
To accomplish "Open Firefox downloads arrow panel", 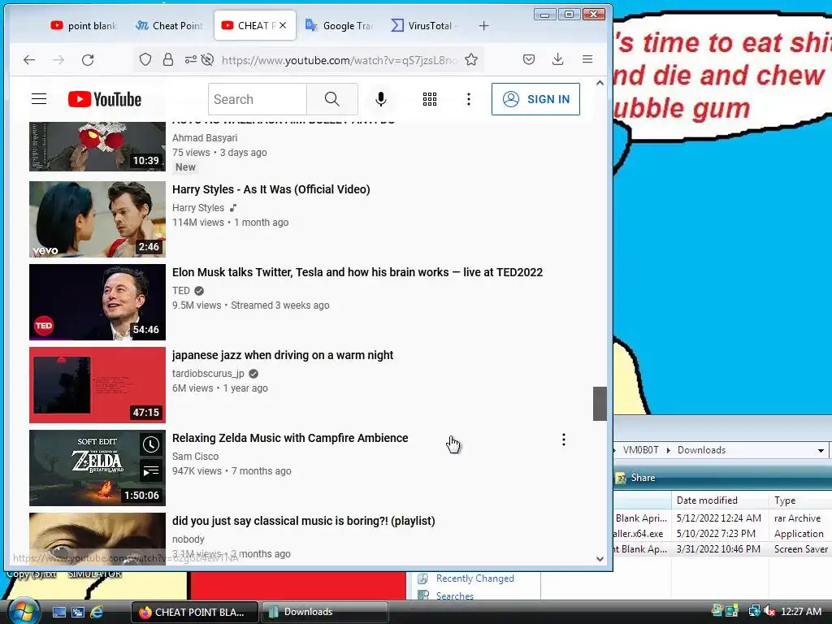I will click(x=557, y=59).
